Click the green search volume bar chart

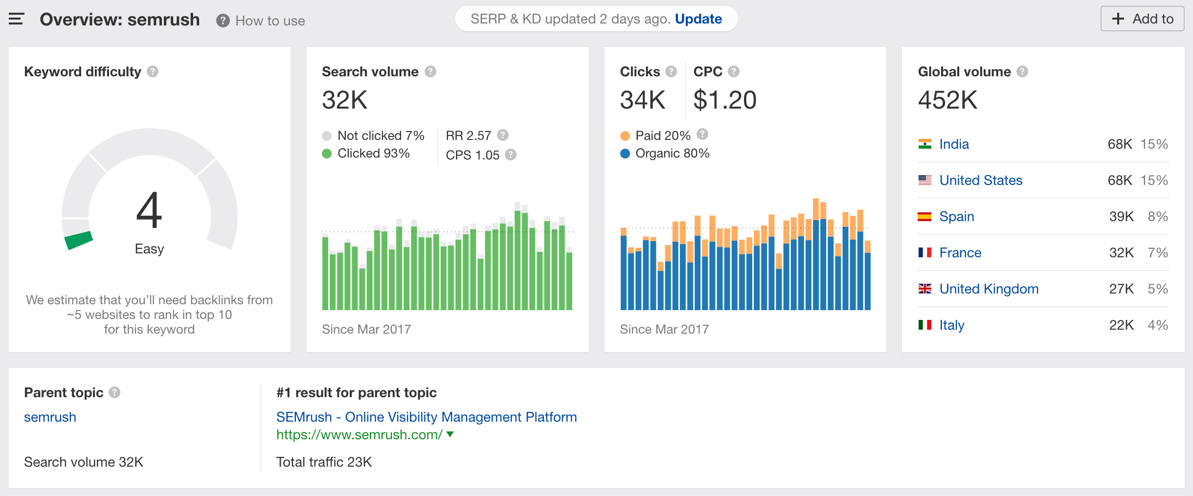coord(447,256)
